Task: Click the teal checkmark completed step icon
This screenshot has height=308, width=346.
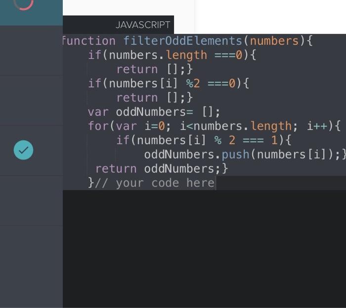Action: point(23,150)
